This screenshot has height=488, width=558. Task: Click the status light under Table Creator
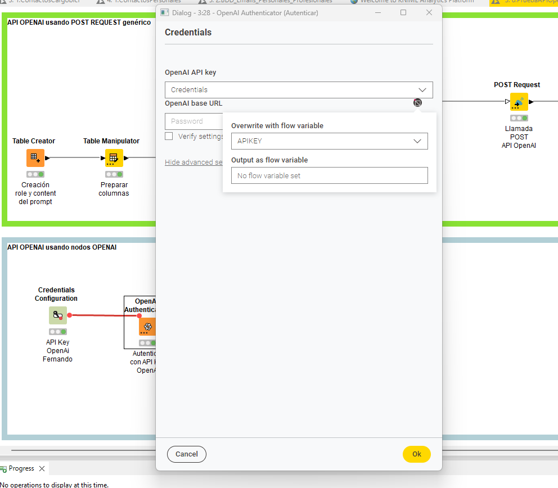pyautogui.click(x=35, y=174)
